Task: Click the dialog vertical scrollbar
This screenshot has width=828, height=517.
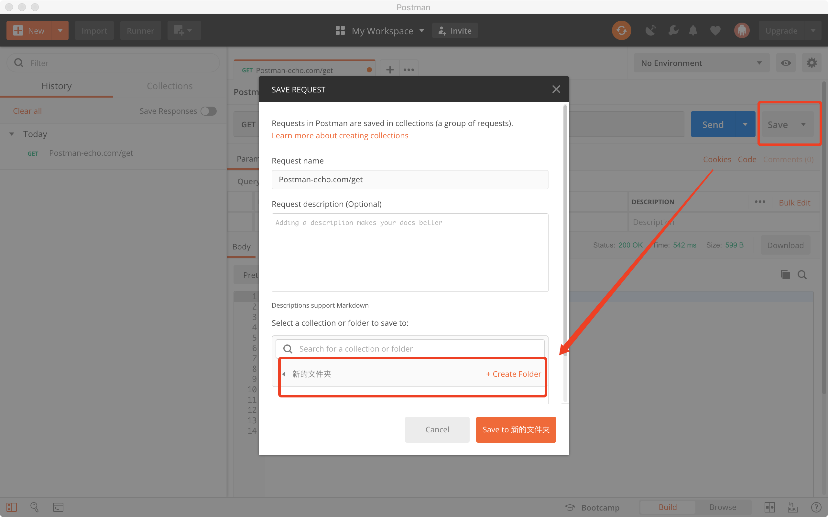Action: pos(565,231)
